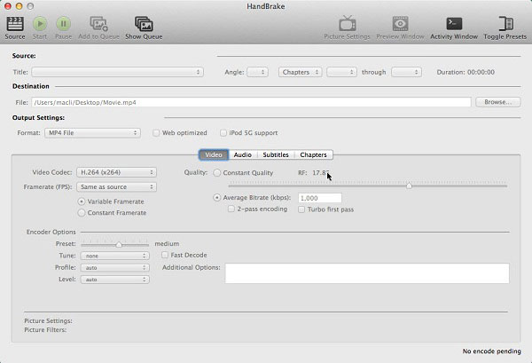Click the Browse... button

click(x=497, y=102)
